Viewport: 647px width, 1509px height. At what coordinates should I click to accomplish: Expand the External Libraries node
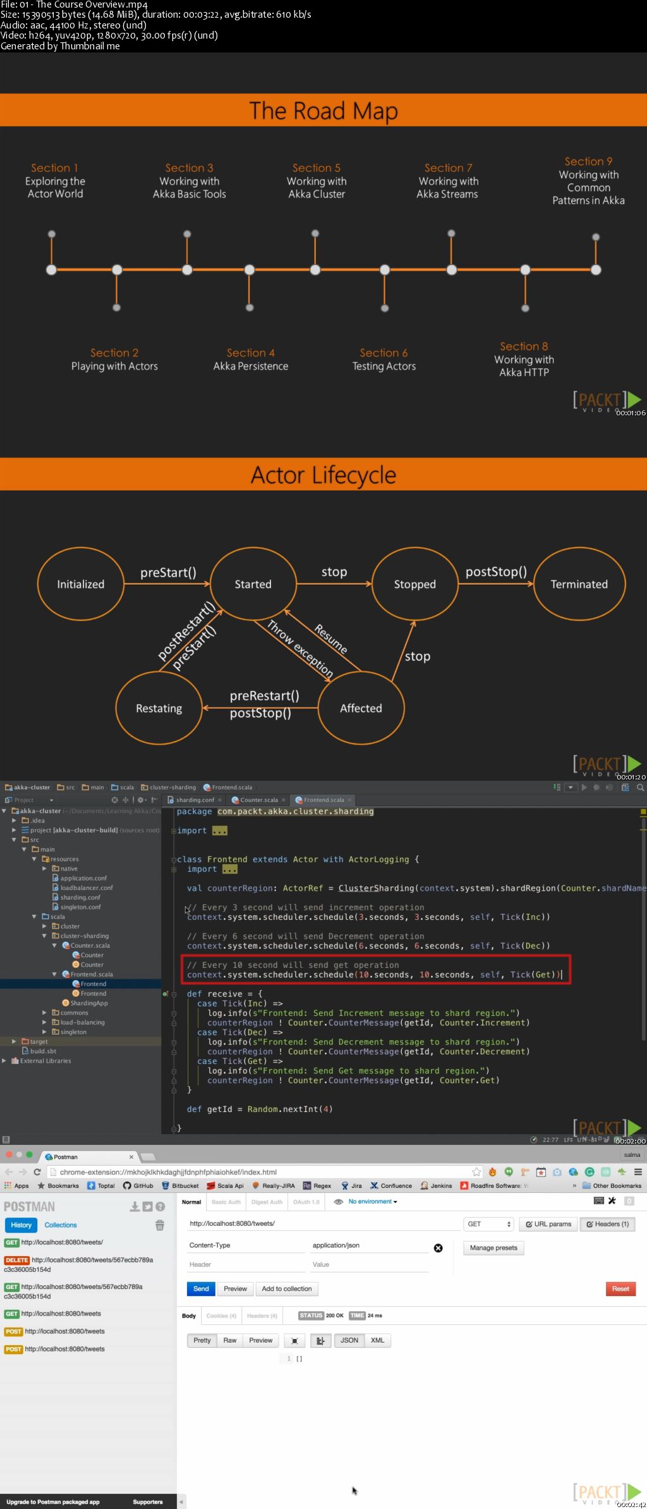pyautogui.click(x=4, y=1061)
